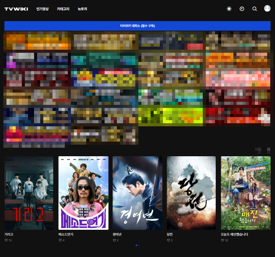Select the 당천 title link
The image size is (275, 257).
(x=170, y=235)
